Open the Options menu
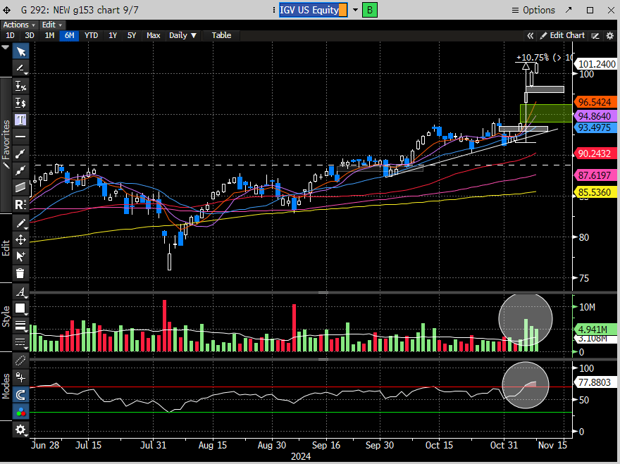The image size is (620, 464). click(x=534, y=11)
